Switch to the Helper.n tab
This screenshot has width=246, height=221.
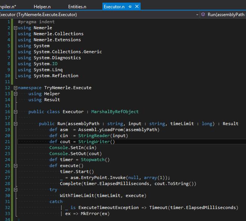[42, 7]
